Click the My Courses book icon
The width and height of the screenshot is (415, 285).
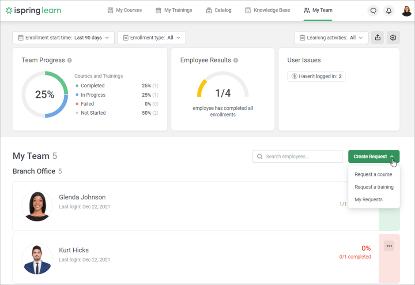tap(110, 10)
